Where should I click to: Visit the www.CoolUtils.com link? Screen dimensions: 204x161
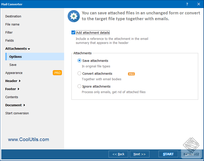coord(29,139)
